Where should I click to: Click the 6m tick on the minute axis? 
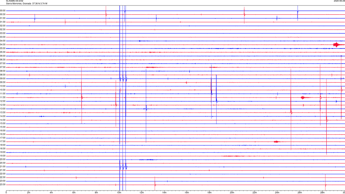point(74,193)
